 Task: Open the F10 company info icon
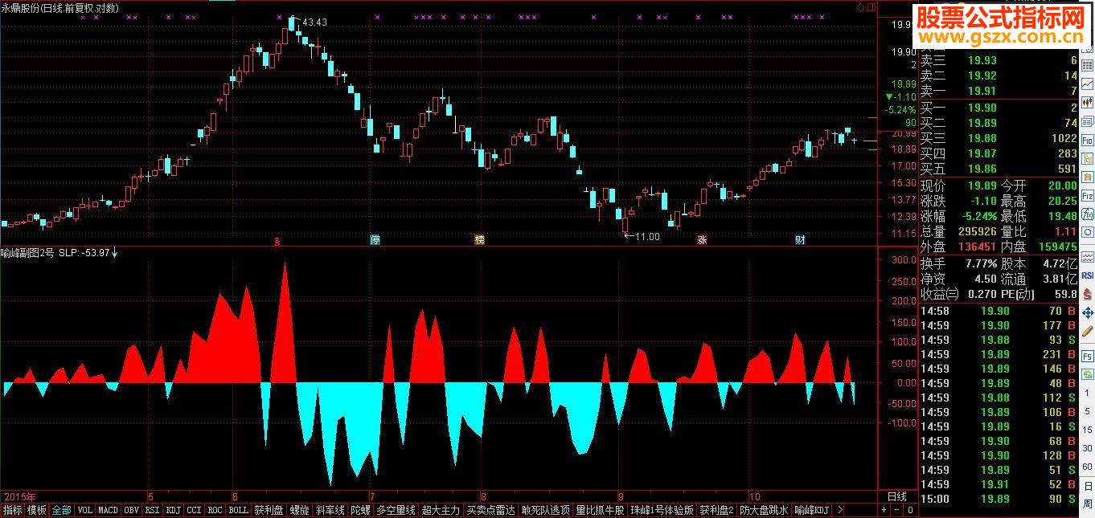1088,141
